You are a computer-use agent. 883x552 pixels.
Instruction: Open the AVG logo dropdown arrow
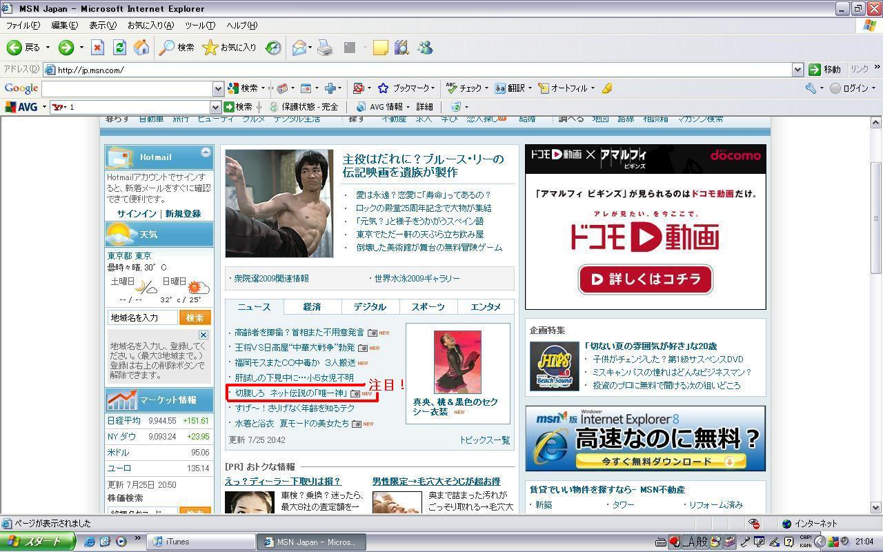(x=44, y=107)
